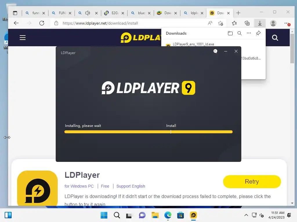The image size is (297, 222).
Task: Click LDPlayer icon in the taskbar
Action: pos(193,215)
